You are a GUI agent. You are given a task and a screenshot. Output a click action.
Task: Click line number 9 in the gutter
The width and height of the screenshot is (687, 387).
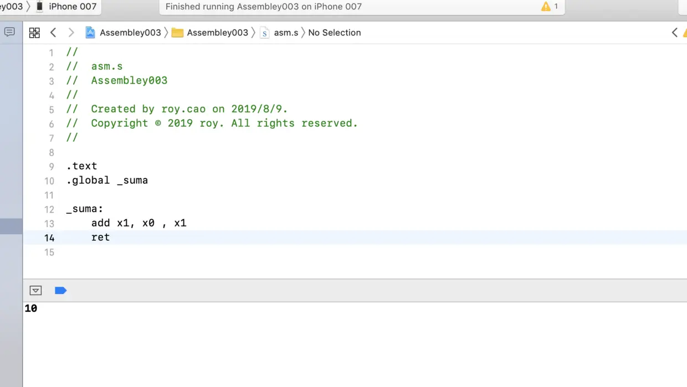click(x=52, y=167)
